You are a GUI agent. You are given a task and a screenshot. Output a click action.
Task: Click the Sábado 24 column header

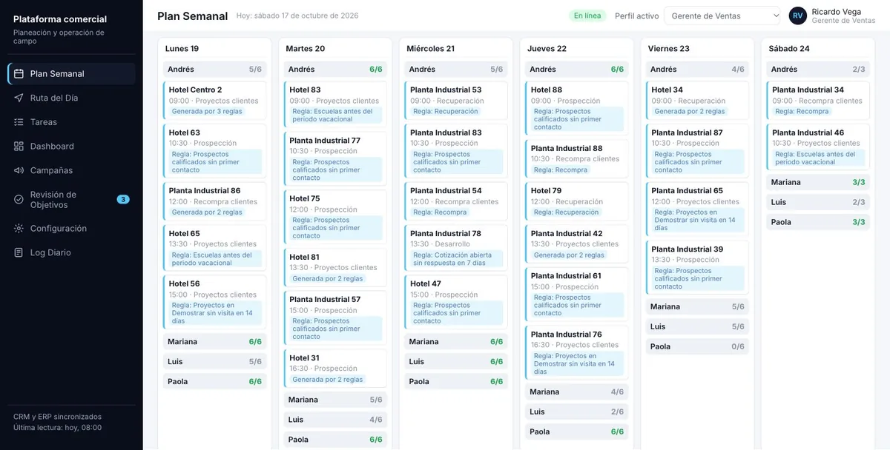point(789,49)
